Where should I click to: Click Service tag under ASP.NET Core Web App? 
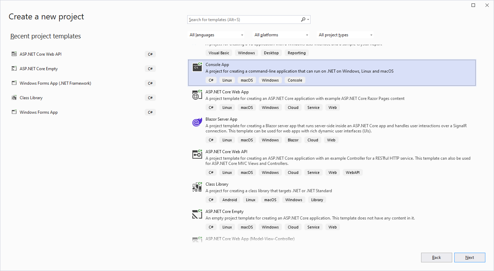313,108
